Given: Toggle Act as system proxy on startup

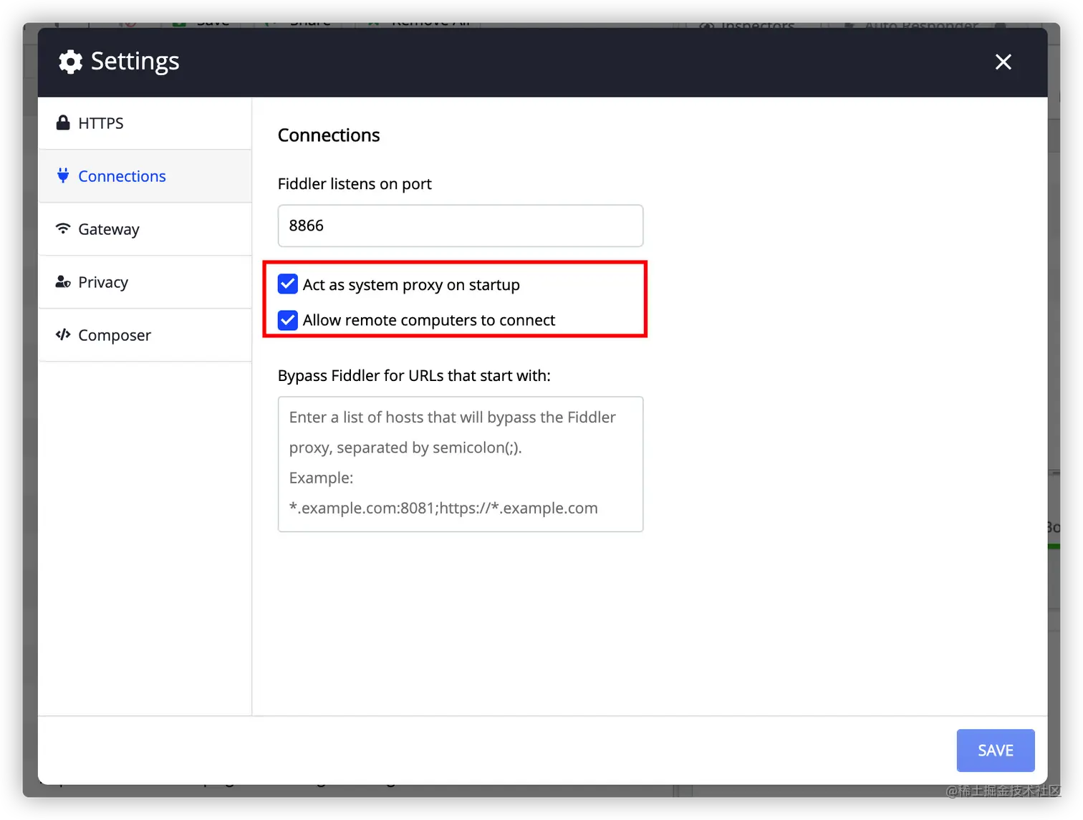Looking at the screenshot, I should pyautogui.click(x=288, y=284).
